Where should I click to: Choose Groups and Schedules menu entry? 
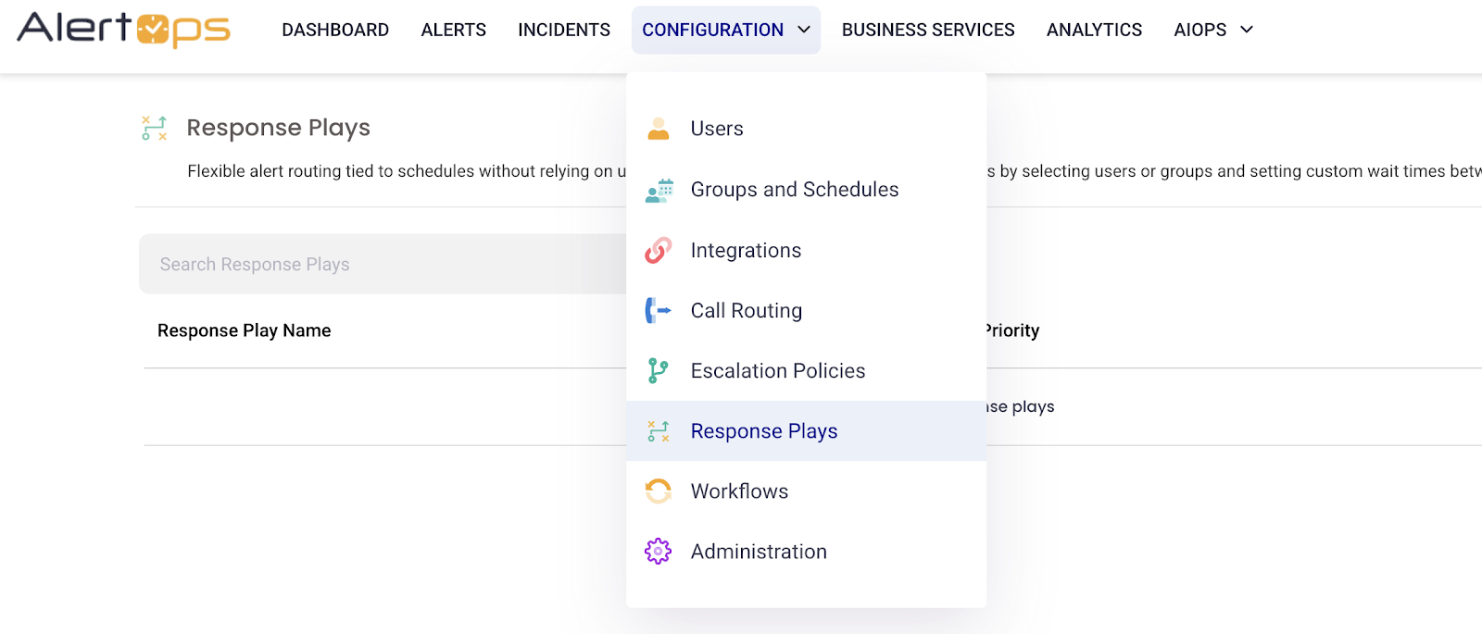(x=807, y=190)
